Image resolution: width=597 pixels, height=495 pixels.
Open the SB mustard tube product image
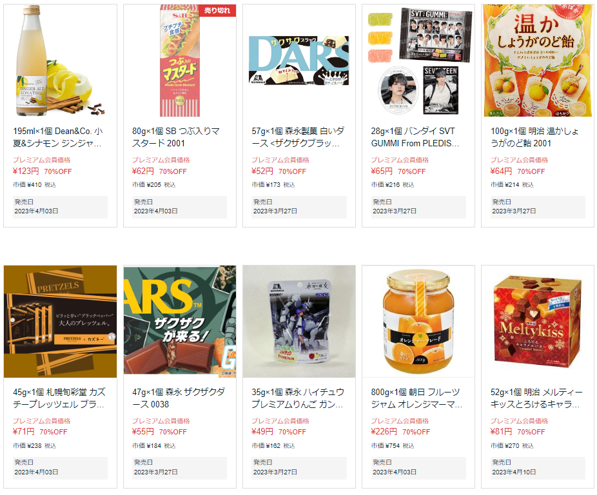180,61
